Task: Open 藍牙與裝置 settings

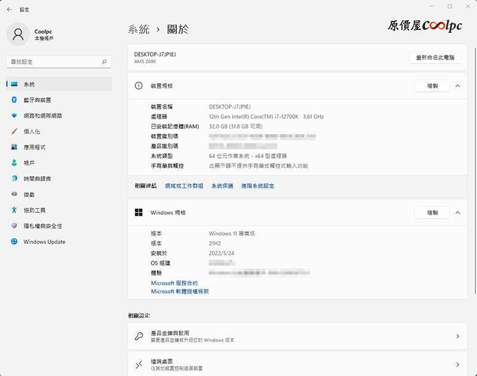Action: [x=59, y=100]
